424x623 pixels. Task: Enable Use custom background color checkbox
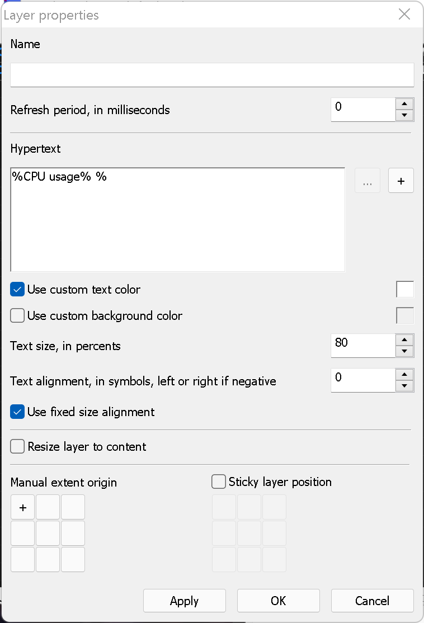pos(18,316)
